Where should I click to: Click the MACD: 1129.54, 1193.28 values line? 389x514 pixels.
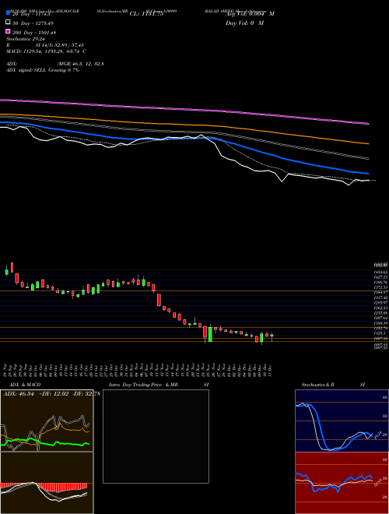click(x=46, y=51)
